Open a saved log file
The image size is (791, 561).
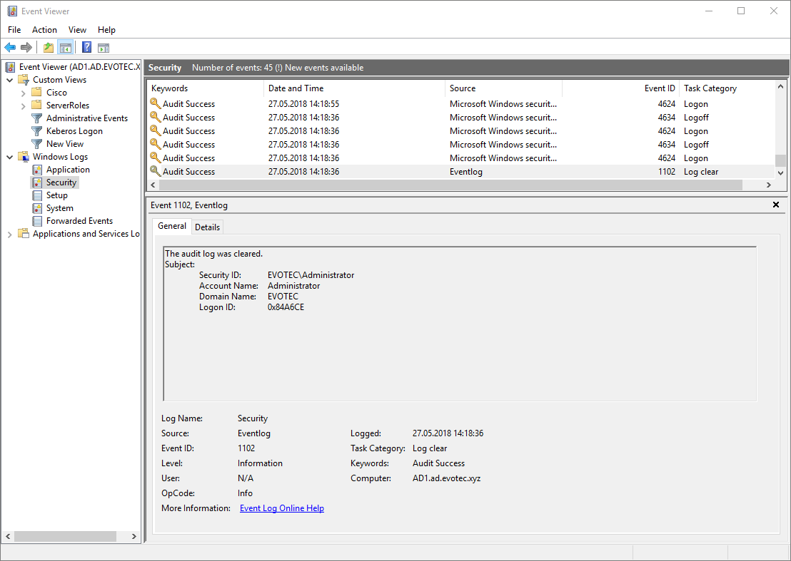[x=47, y=47]
